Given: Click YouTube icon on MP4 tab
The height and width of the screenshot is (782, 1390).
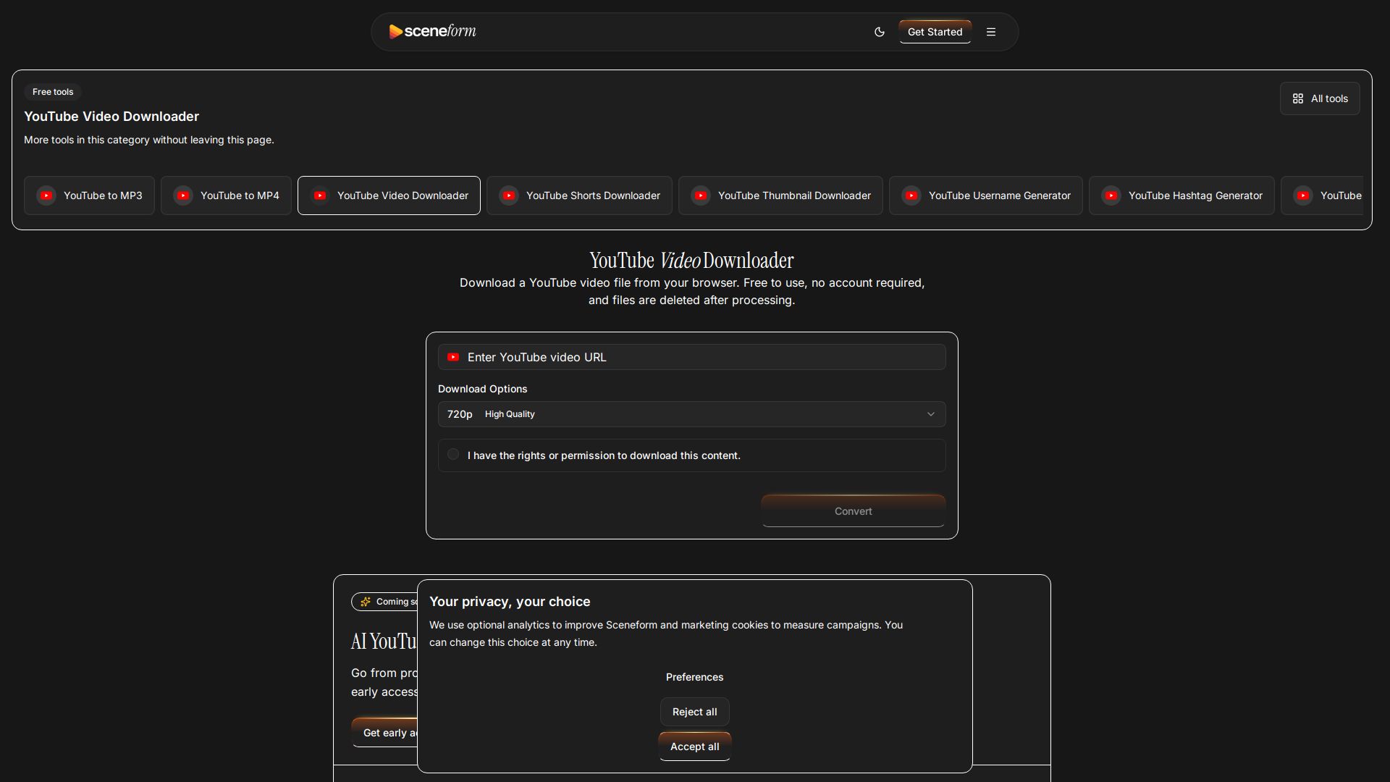Looking at the screenshot, I should tap(183, 195).
